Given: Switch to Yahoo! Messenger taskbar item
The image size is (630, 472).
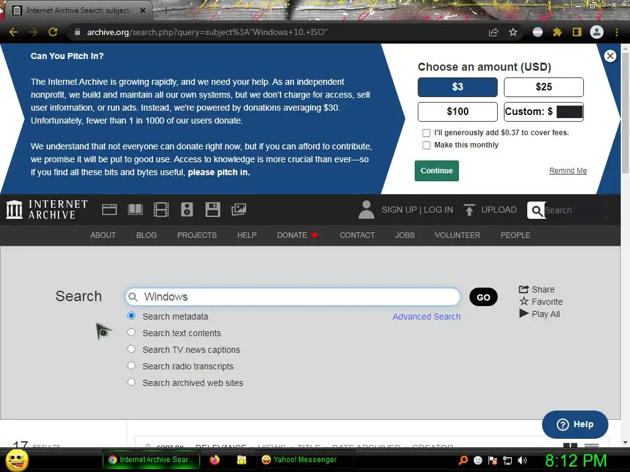Looking at the screenshot, I should coord(305,460).
